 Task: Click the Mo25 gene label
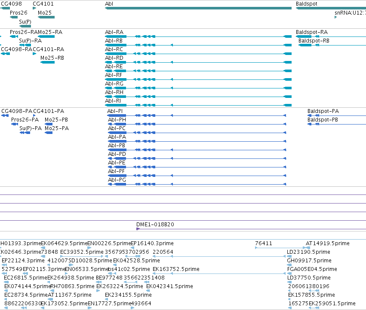[x=45, y=12]
